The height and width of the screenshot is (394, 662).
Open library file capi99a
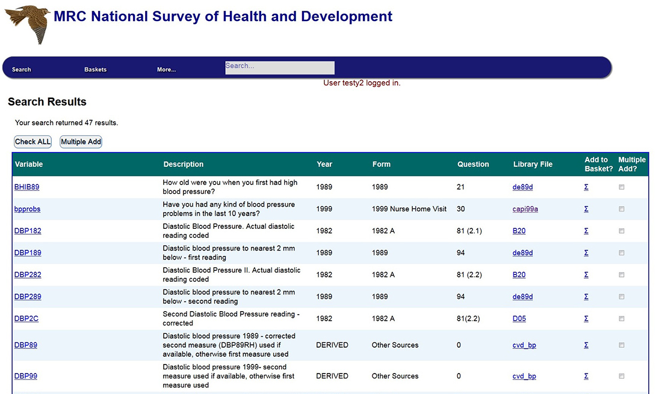[525, 209]
